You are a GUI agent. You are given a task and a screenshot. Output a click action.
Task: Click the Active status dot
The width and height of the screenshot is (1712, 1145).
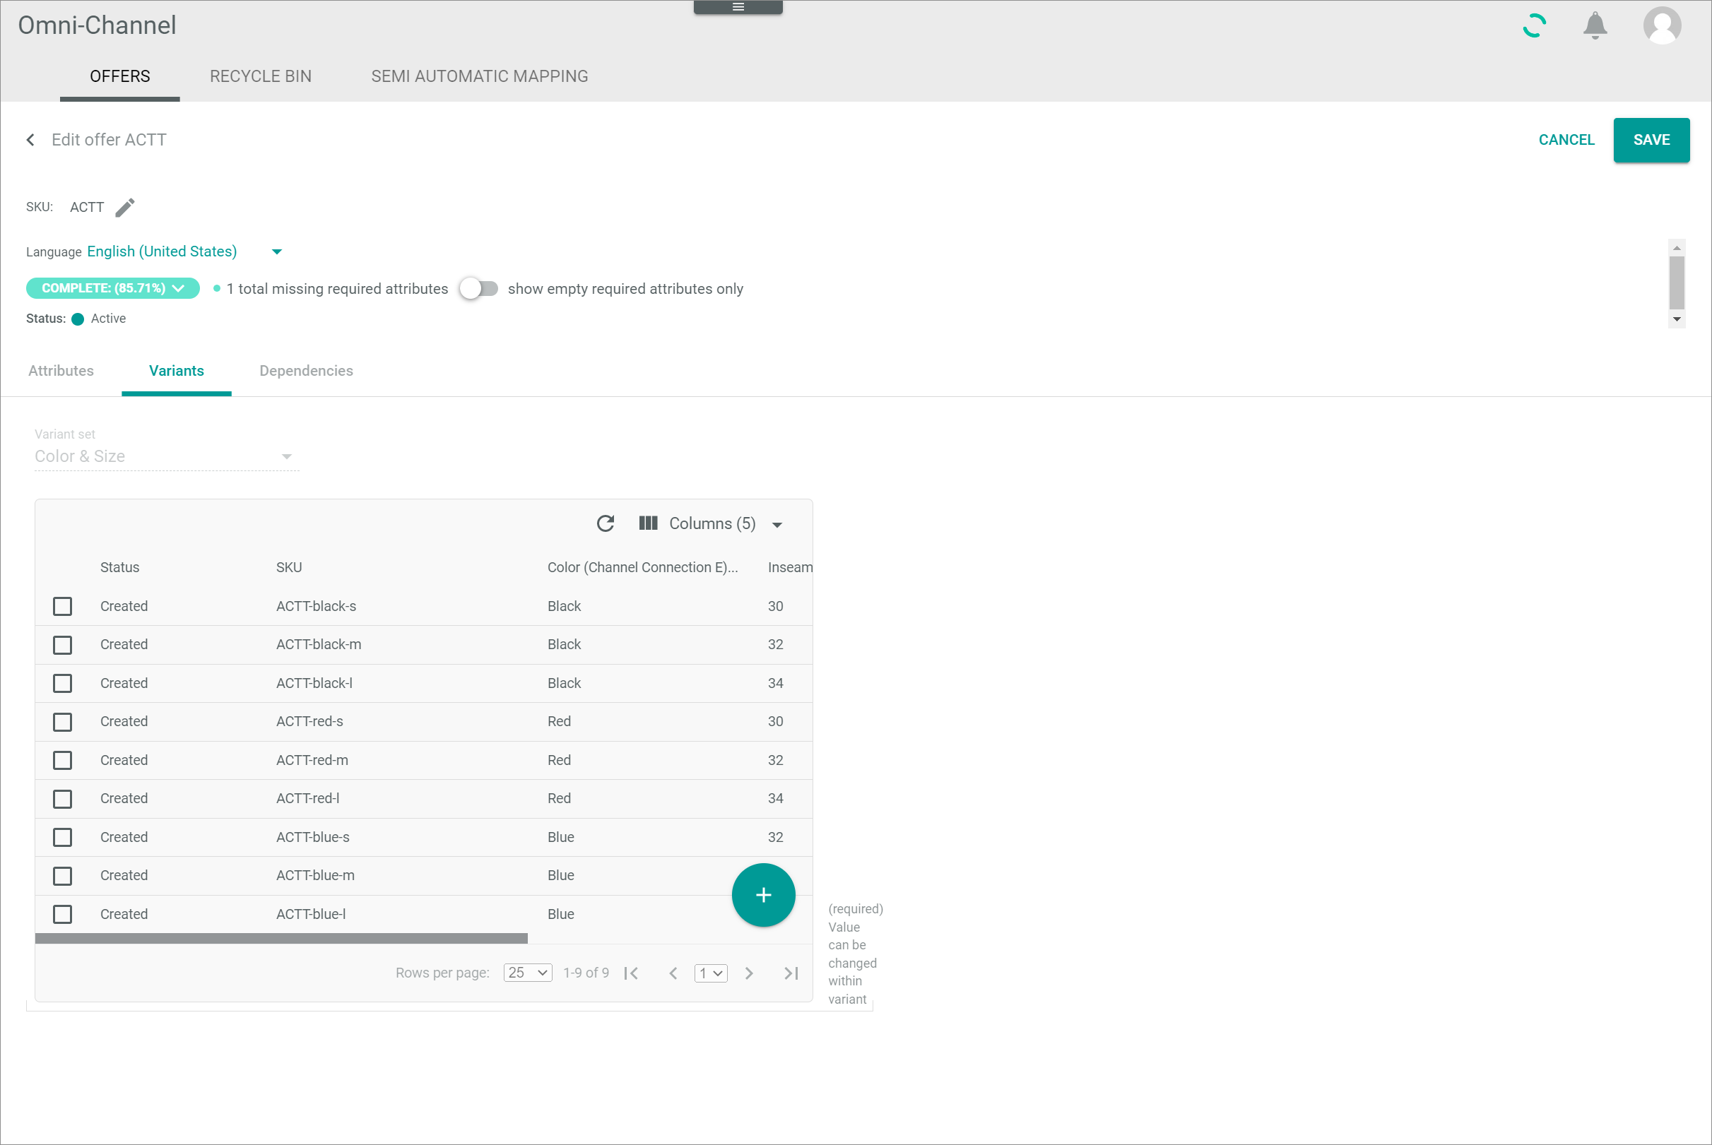click(78, 319)
